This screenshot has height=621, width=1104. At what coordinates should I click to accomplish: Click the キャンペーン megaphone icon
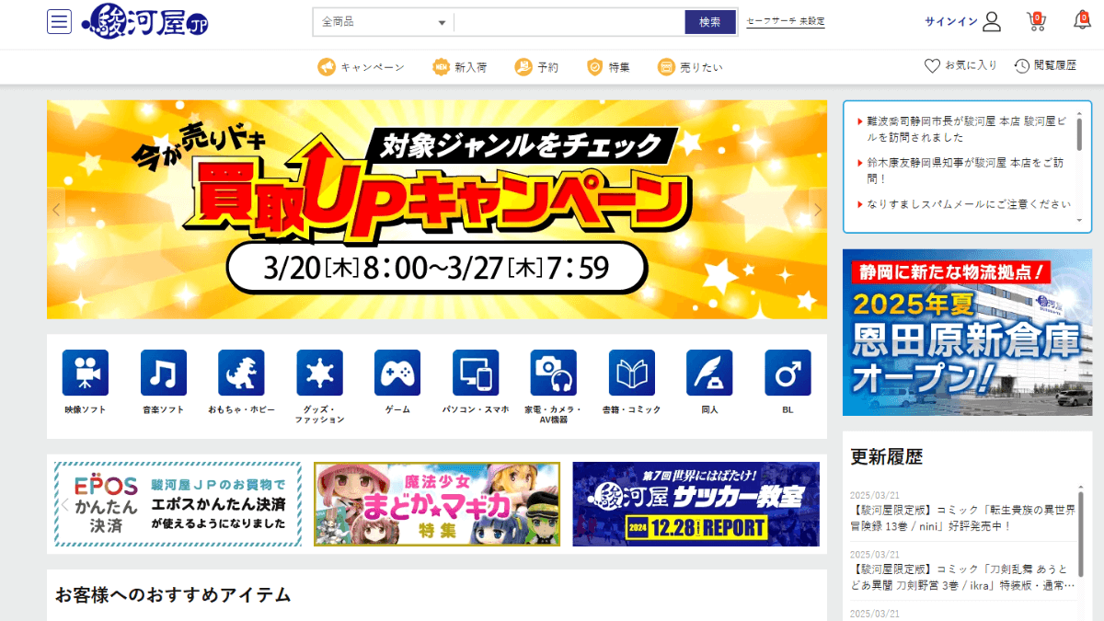click(327, 67)
